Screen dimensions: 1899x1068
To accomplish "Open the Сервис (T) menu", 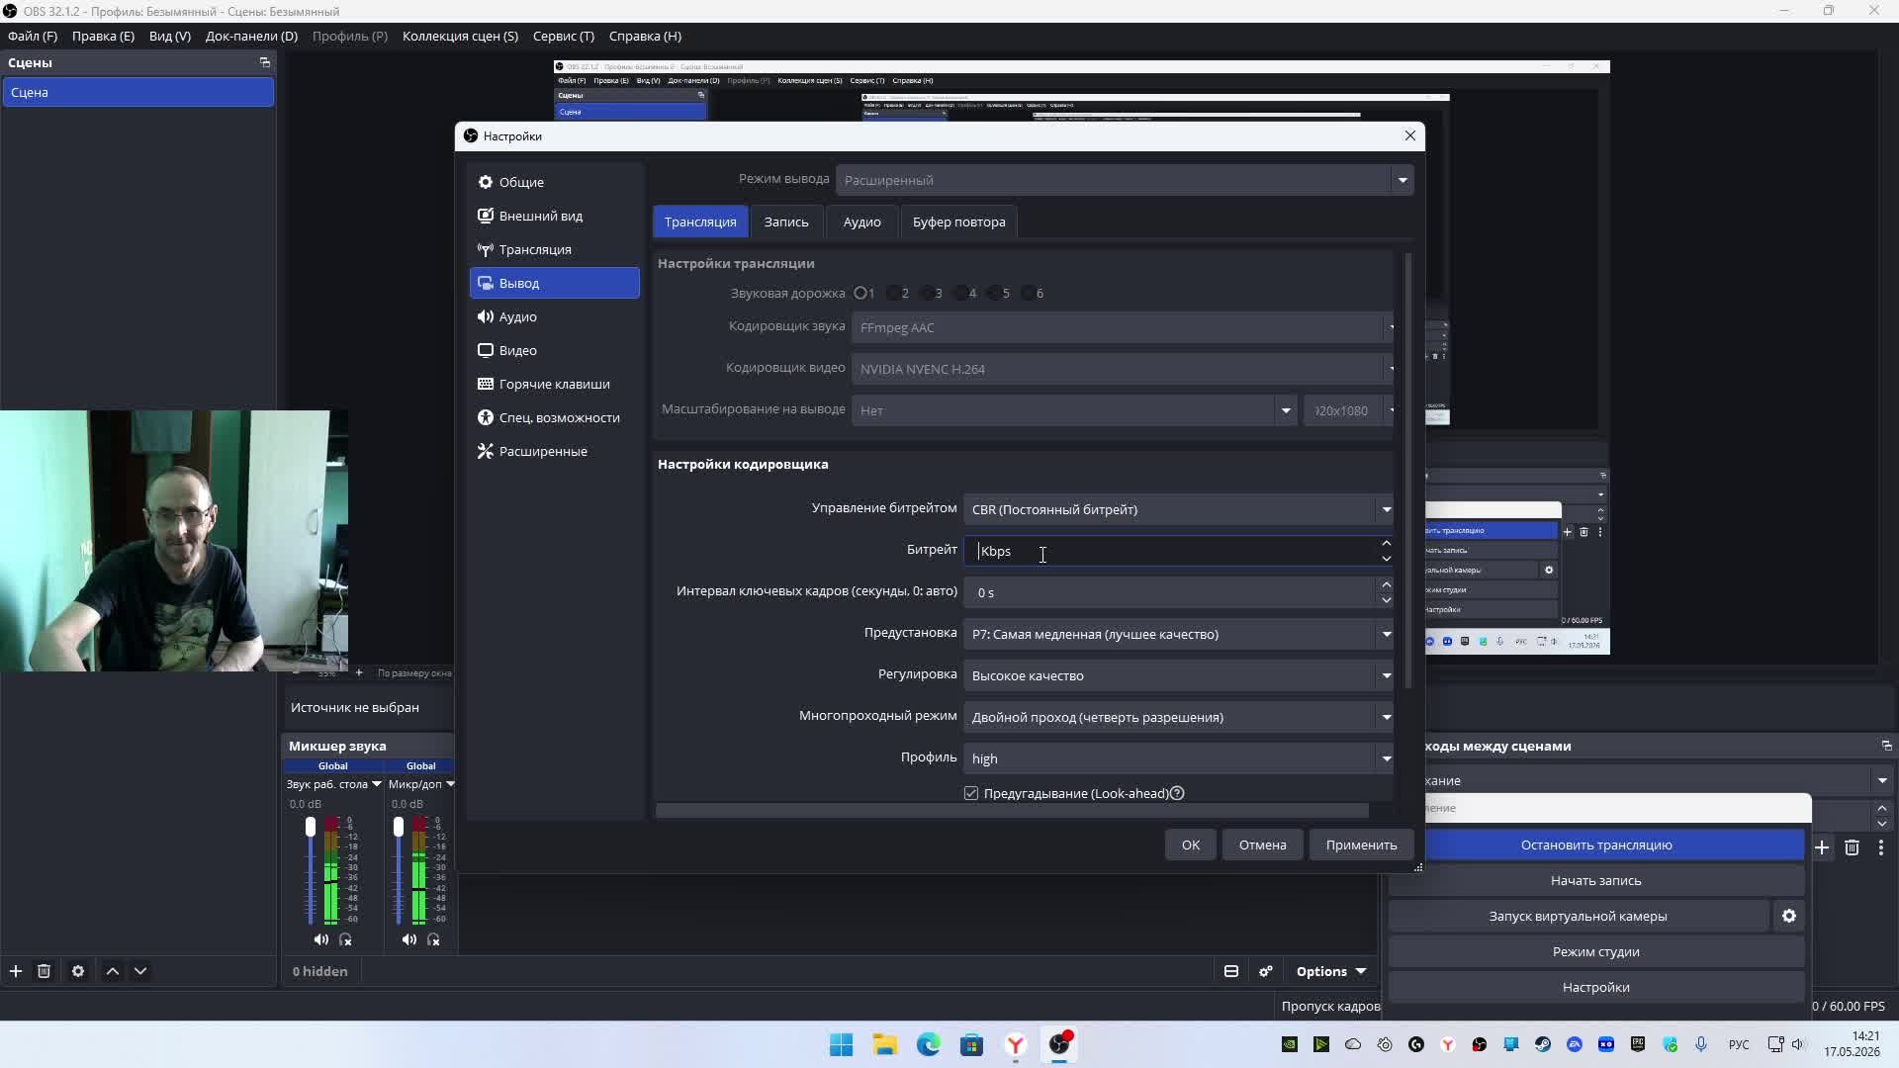I will (564, 36).
